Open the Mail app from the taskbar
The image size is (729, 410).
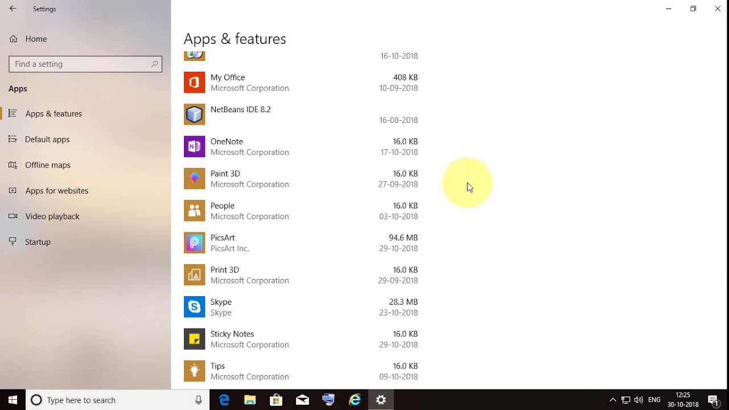coord(302,400)
